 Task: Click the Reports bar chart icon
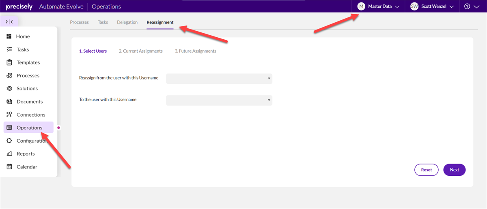[x=9, y=154]
